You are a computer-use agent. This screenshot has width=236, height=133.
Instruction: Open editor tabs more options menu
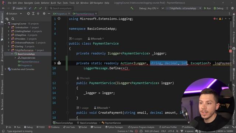pos(229,14)
